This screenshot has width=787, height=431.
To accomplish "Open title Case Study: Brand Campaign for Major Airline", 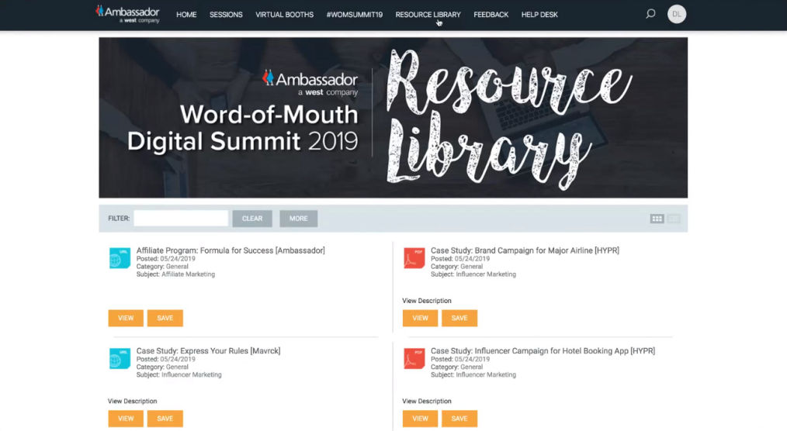I will 525,250.
